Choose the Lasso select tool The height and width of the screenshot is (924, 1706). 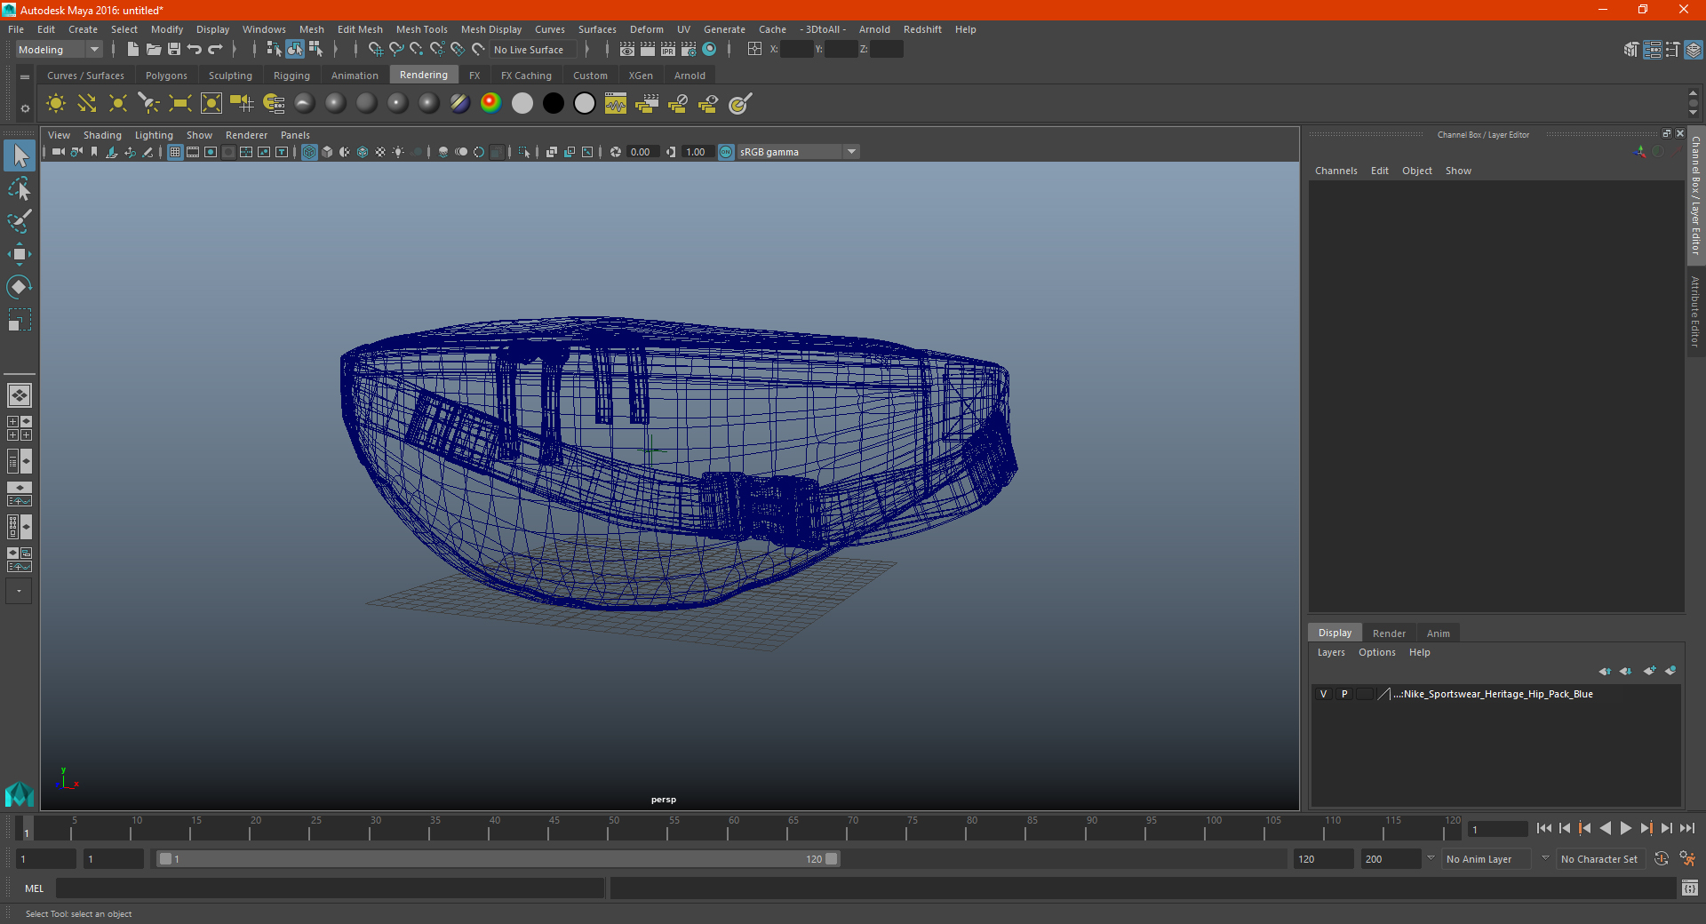[x=19, y=188]
